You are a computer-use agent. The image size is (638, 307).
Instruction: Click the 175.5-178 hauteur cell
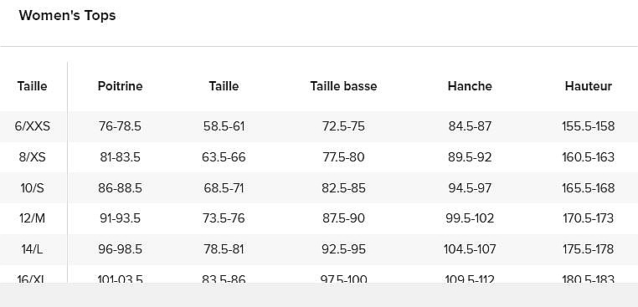pyautogui.click(x=589, y=248)
